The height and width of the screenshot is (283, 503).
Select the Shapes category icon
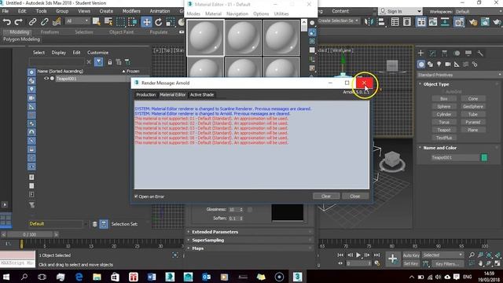pyautogui.click(x=430, y=64)
